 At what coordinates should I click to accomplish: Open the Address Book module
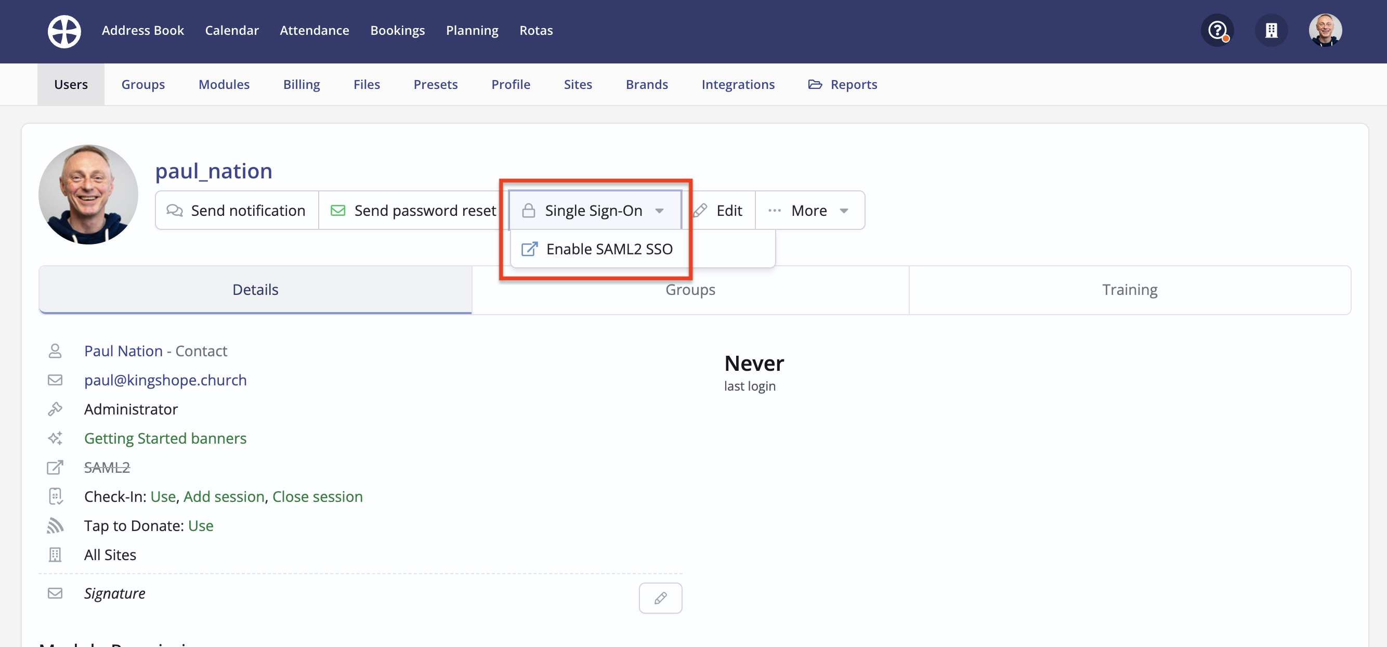coord(142,30)
